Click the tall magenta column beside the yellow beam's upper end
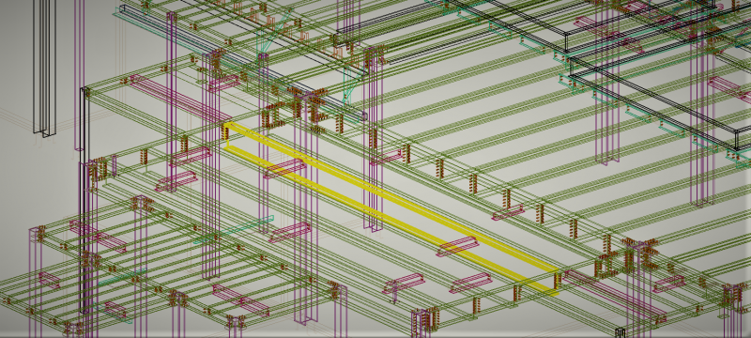This screenshot has height=338, width=751. pos(210,165)
